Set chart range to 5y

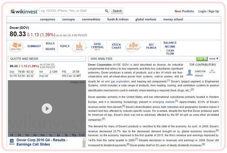pos(66,135)
